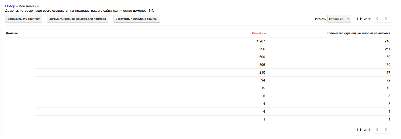Select the row with 1 207 links
The image size is (401, 139).
pyautogui.click(x=198, y=41)
